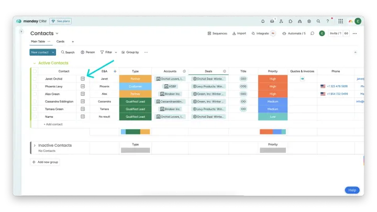Viewport: 377px width, 212px height.
Task: Expand the left sidebar arrow
Action: click(x=21, y=31)
